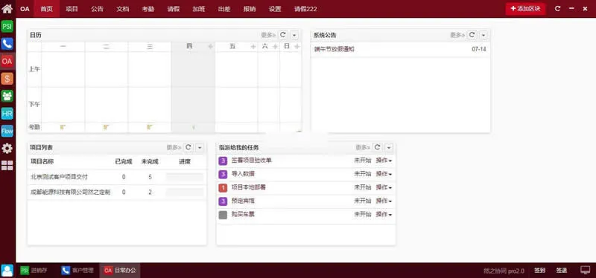Open 操作 dropdown for 导入数据
Viewport: 596px width, 278px height.
point(384,174)
